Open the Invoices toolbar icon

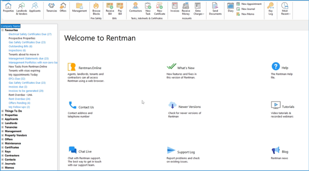(175, 8)
